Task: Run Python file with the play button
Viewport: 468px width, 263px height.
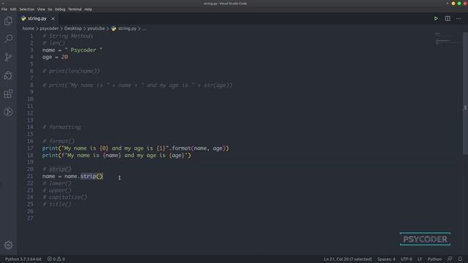Action: (x=436, y=18)
